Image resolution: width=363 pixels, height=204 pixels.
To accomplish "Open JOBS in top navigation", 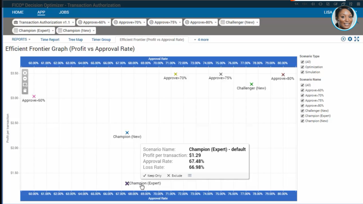I will coord(64,12).
